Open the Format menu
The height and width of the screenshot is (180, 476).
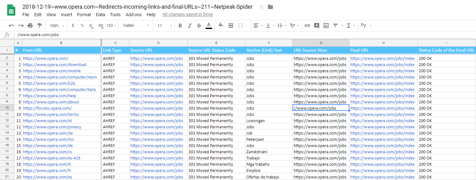tap(84, 15)
